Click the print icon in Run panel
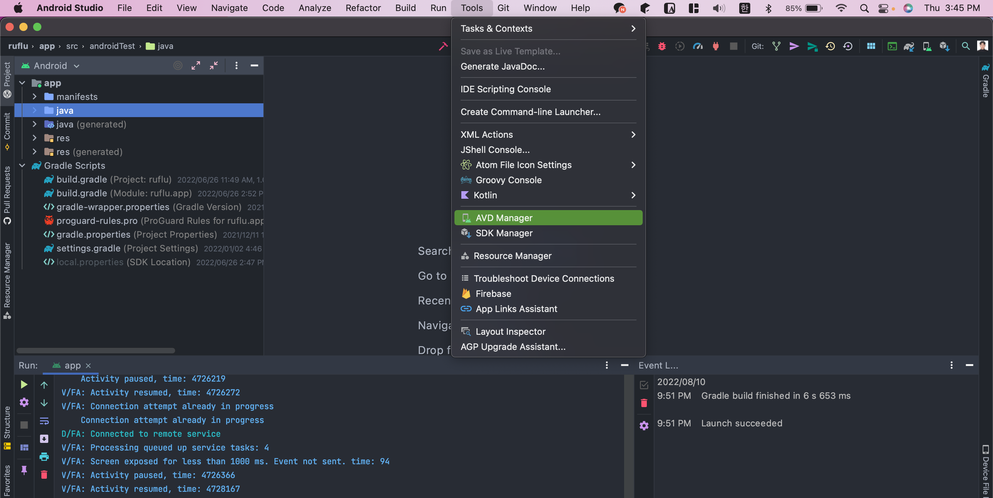 (44, 457)
